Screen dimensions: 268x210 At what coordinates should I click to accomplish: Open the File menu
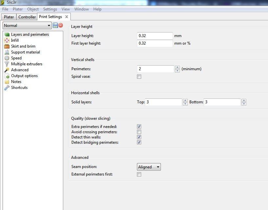[5, 9]
